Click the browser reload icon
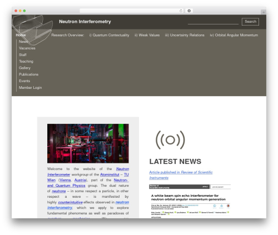 181,11
